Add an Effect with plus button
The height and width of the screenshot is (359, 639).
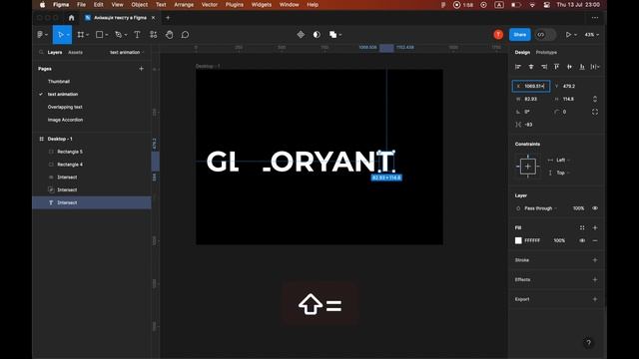click(x=595, y=279)
